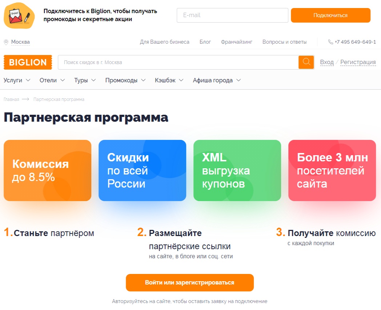
Task: Click the с каждой покупки caption
Action: (311, 243)
